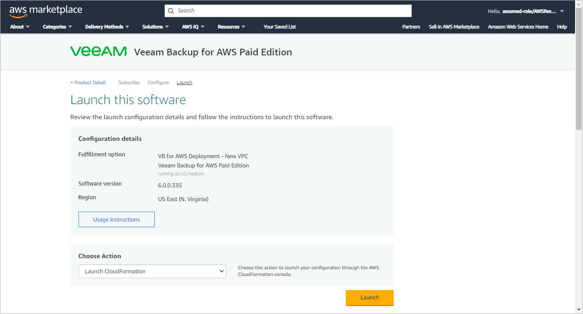Screen dimensions: 583x314
Task: Click the scrollbar up arrow
Action: pyautogui.click(x=579, y=3)
